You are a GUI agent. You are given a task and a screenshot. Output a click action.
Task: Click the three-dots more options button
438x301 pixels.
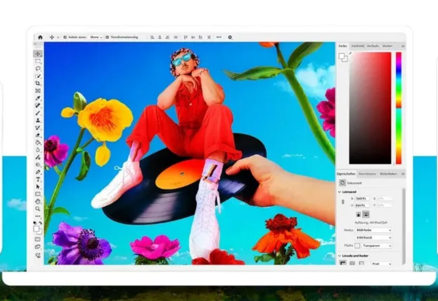[219, 37]
